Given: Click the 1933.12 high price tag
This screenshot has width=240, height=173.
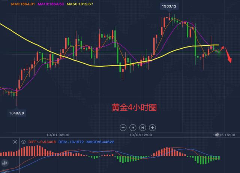Looking at the screenshot, I should point(169,6).
